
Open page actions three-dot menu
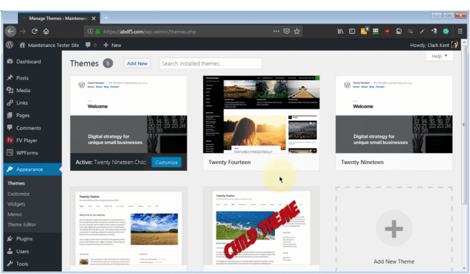(276, 31)
